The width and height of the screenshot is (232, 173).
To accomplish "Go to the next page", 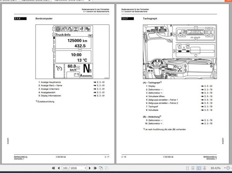I will [90, 168].
